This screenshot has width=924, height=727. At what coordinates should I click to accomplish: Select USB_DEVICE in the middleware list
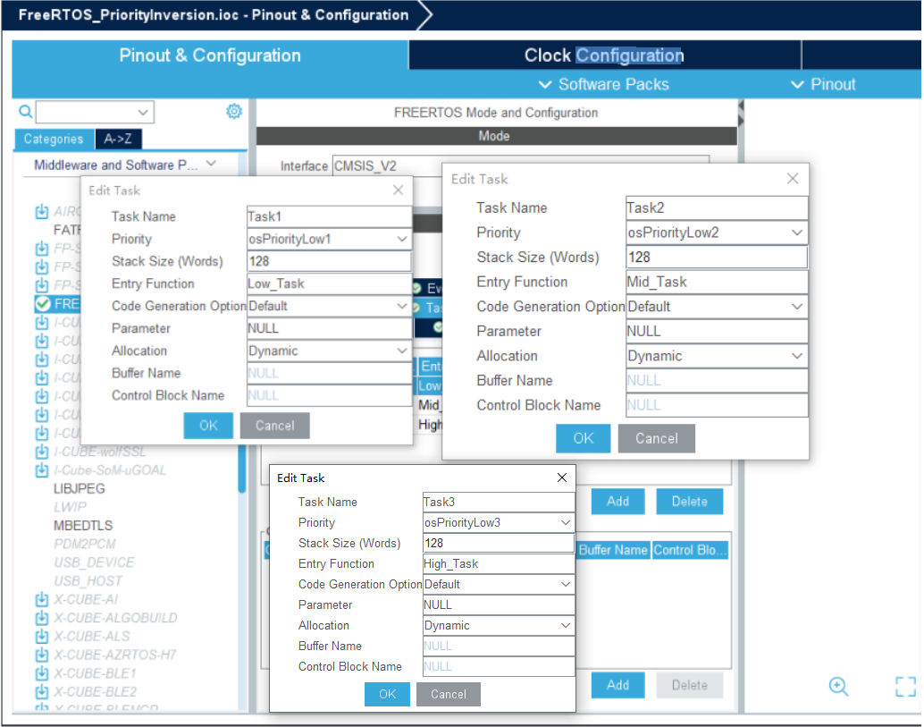pyautogui.click(x=94, y=562)
